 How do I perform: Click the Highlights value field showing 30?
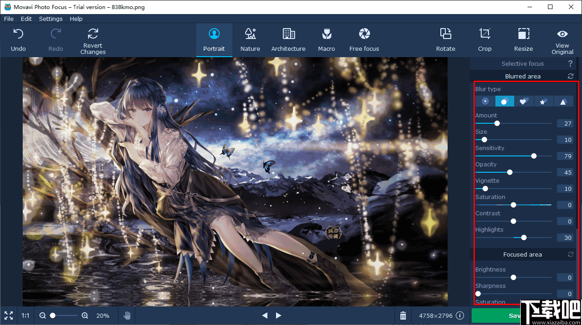tap(565, 238)
